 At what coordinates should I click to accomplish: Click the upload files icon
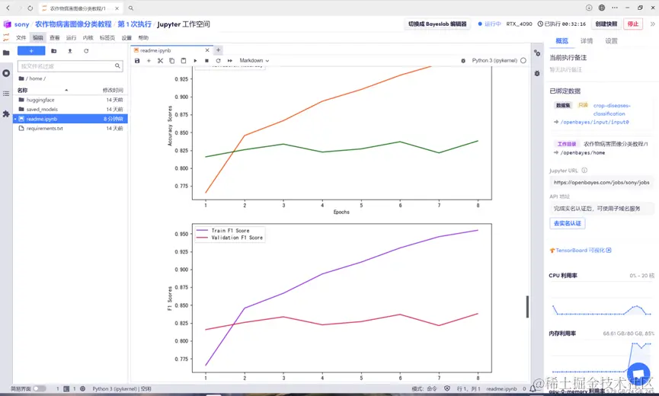tap(70, 51)
